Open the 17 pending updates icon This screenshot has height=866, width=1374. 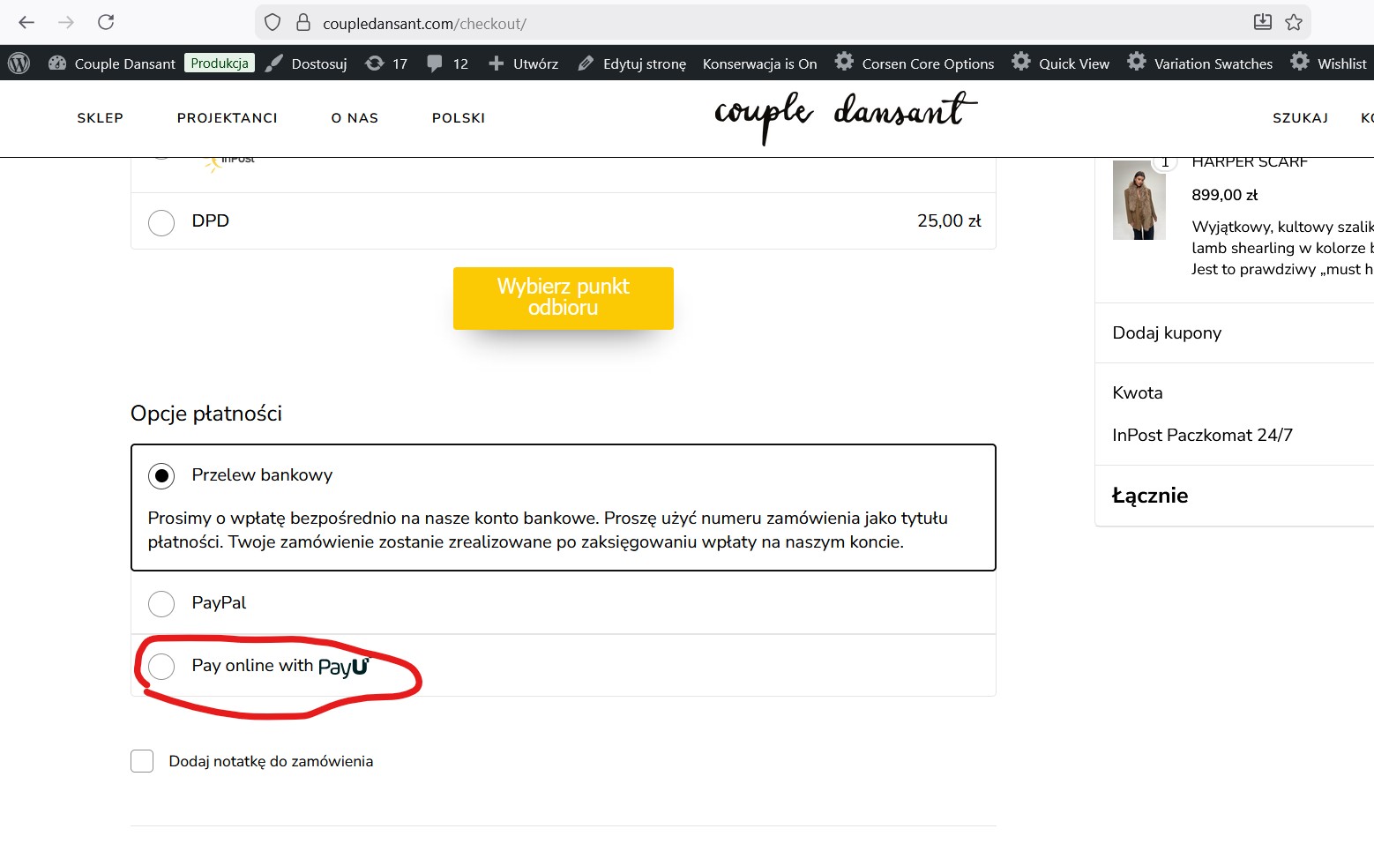[386, 63]
